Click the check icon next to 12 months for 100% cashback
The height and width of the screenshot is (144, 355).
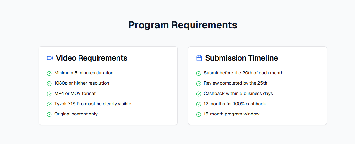(199, 104)
